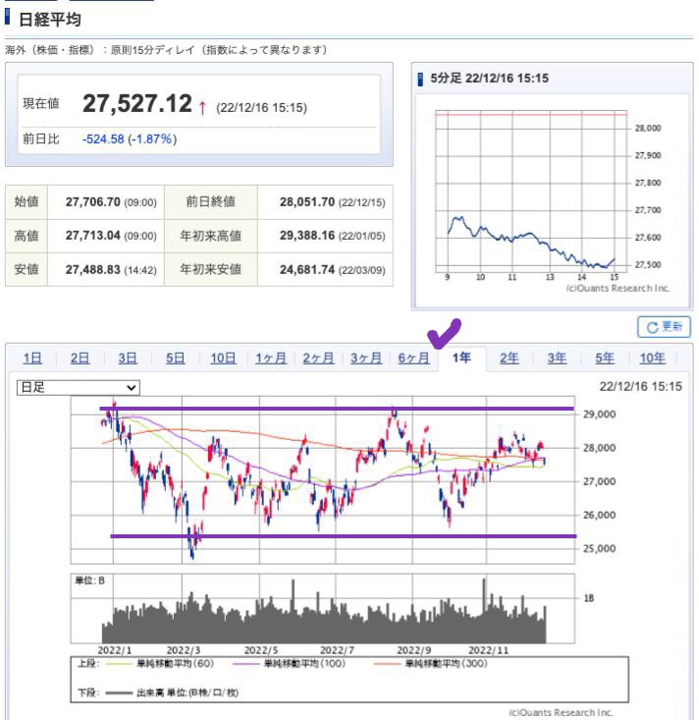
Task: Open the 6ヶ月 chart range
Action: 414,358
